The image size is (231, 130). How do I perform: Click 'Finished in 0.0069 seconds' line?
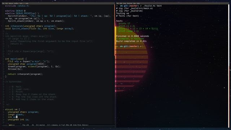[x=132, y=36]
